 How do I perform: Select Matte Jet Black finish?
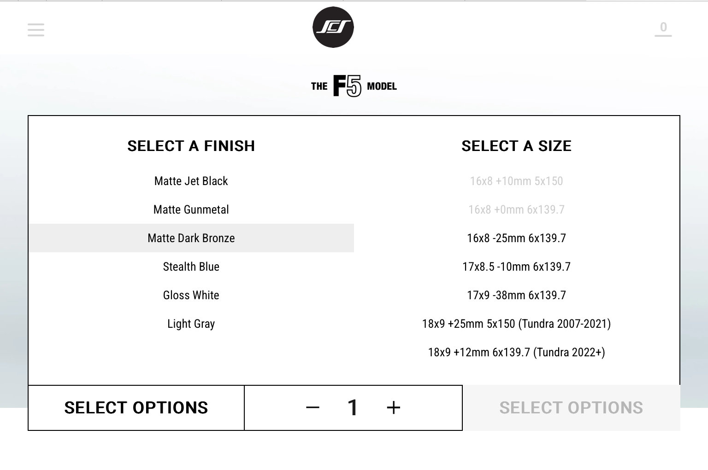(x=191, y=181)
